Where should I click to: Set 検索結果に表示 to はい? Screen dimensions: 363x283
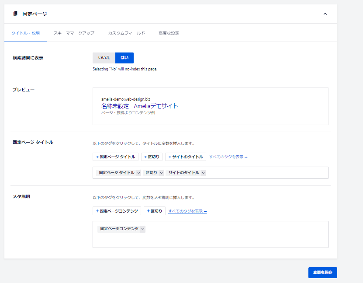tap(124, 58)
